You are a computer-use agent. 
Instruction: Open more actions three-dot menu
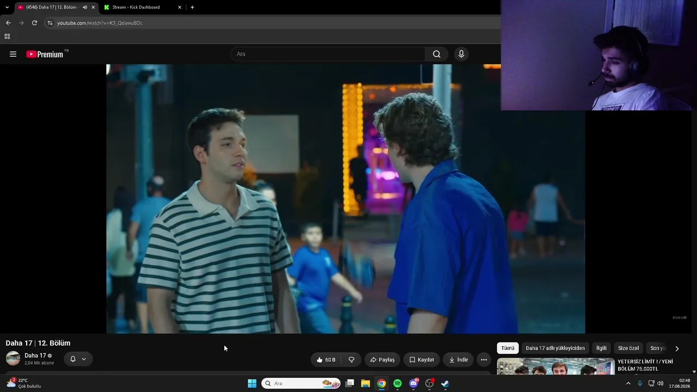click(484, 360)
